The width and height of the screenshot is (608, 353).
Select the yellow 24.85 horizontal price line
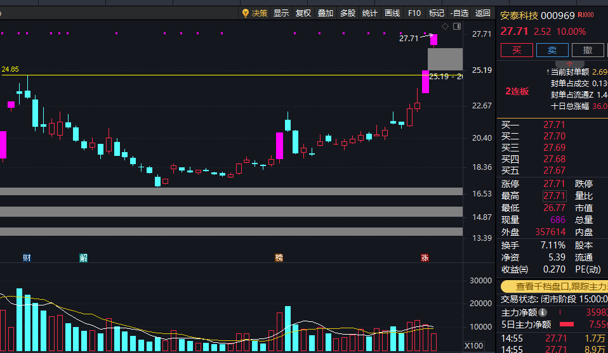[x=232, y=75]
